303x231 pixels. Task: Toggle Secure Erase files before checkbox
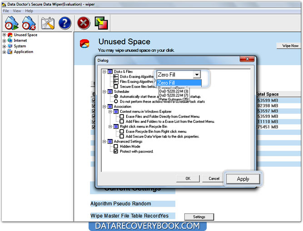(x=116, y=87)
